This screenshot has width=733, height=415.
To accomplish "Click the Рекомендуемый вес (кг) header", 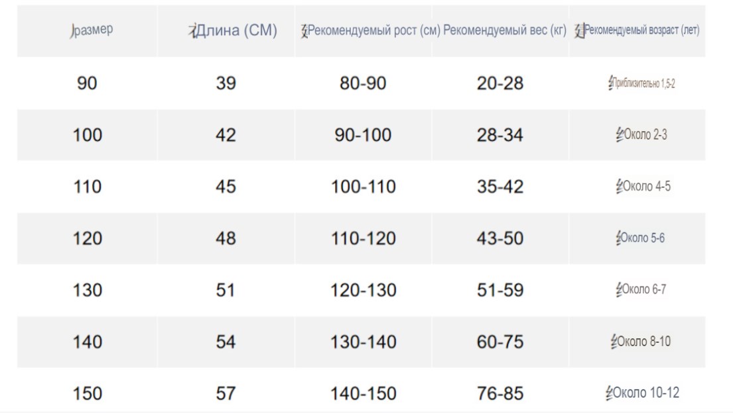I will [x=505, y=30].
